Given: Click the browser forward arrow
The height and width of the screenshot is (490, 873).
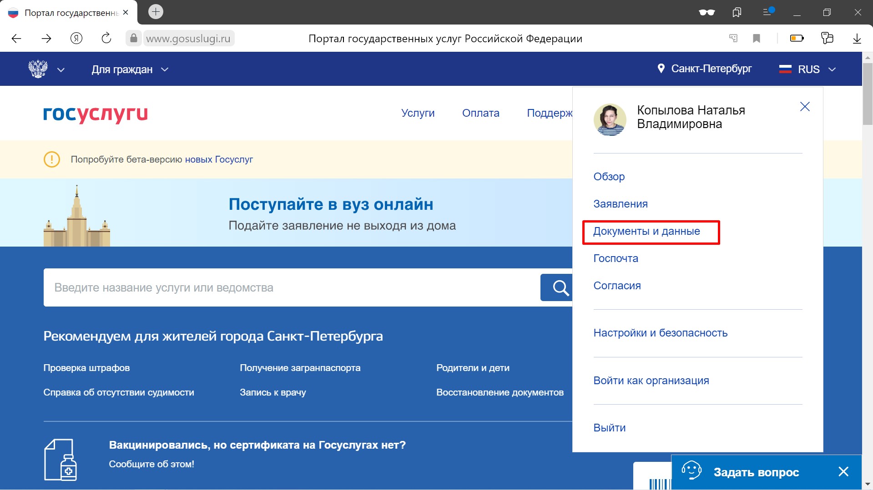Looking at the screenshot, I should tap(46, 39).
